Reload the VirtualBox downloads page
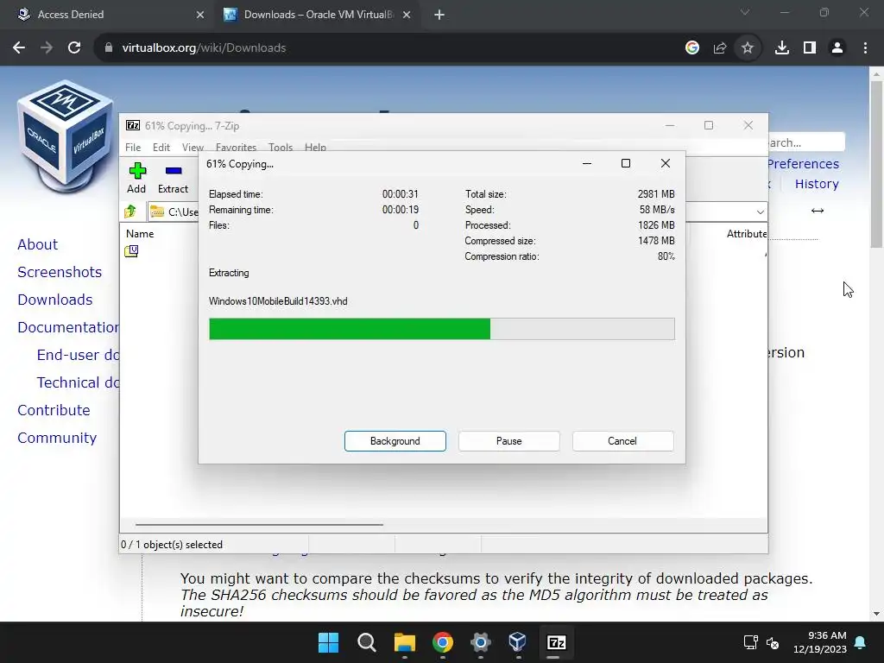The width and height of the screenshot is (884, 663). click(74, 48)
